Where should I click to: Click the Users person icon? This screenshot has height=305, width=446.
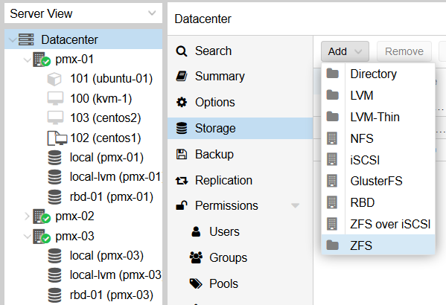[x=196, y=231]
